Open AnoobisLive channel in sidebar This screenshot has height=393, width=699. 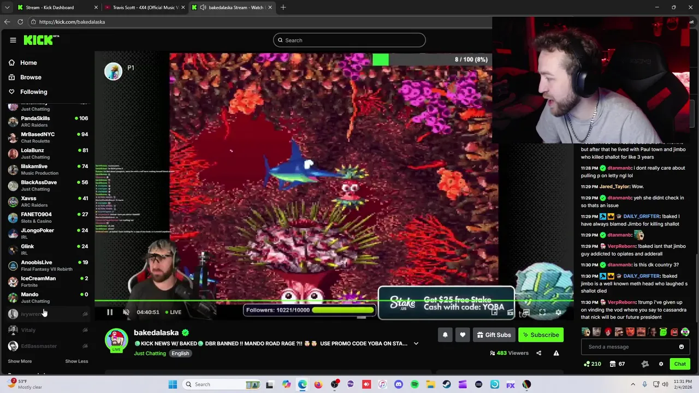coord(48,265)
